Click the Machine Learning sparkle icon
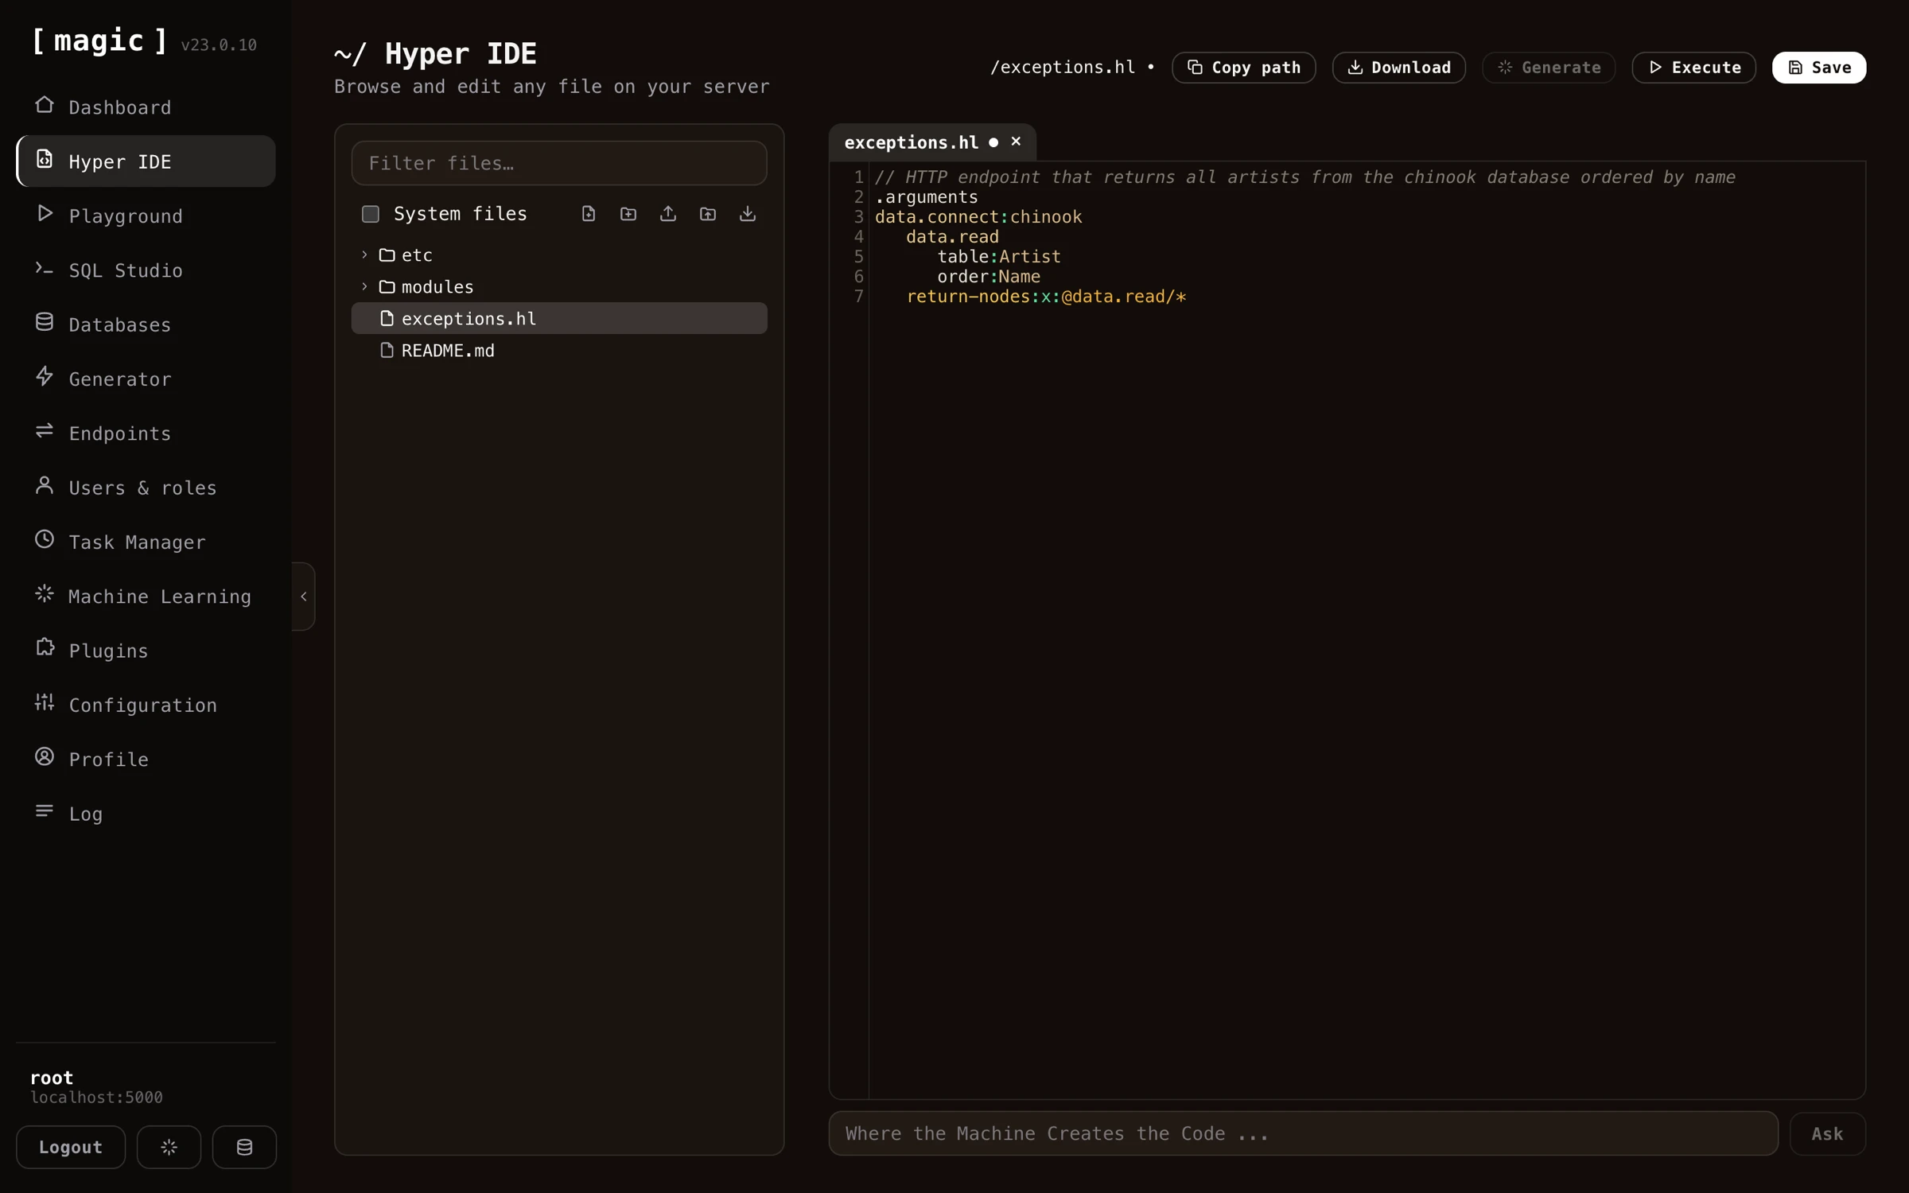The image size is (1909, 1193). click(45, 594)
